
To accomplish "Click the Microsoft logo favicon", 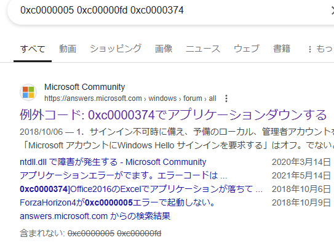I will pyautogui.click(x=28, y=92).
